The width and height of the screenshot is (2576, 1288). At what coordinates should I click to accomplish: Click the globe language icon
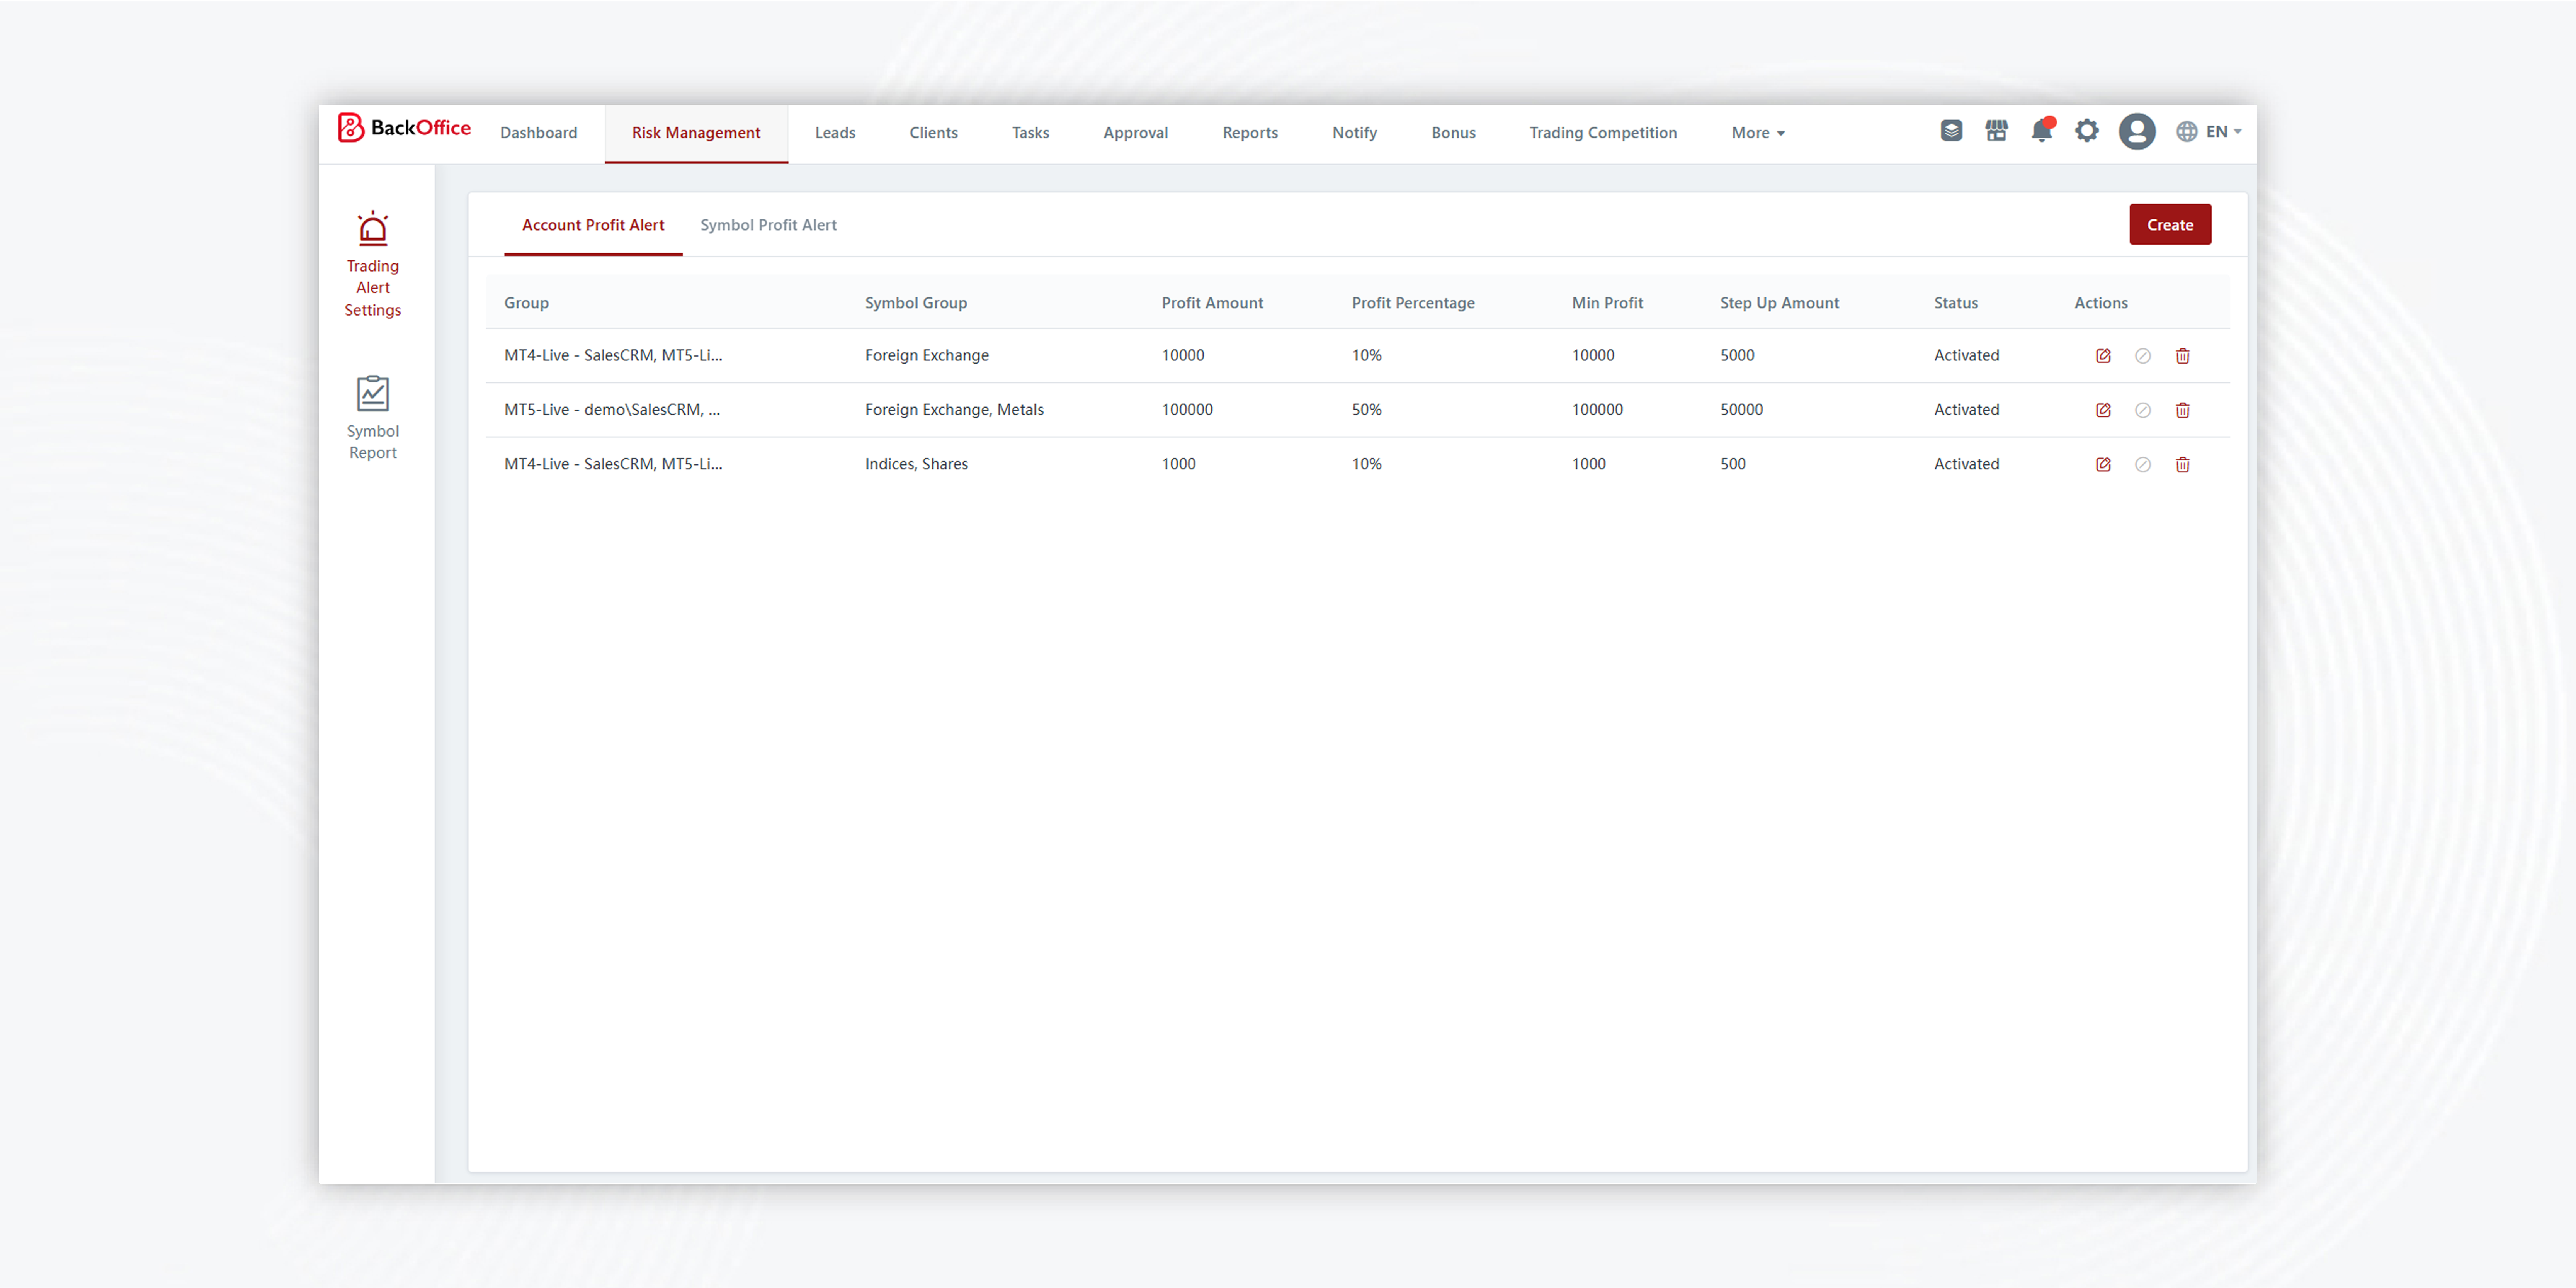click(x=2187, y=132)
